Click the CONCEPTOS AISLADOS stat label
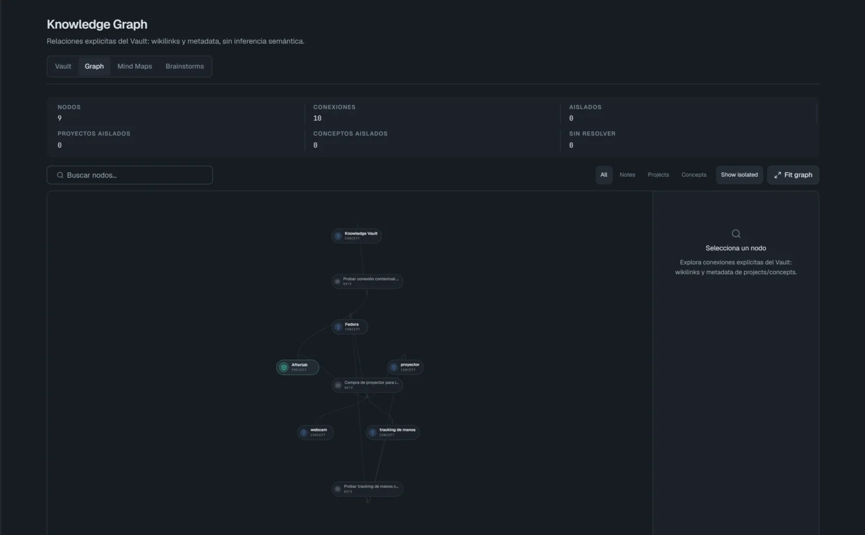865x535 pixels. (350, 133)
